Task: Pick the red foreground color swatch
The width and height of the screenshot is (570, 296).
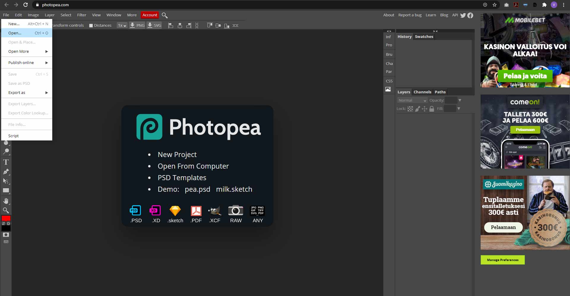Action: pyautogui.click(x=6, y=218)
